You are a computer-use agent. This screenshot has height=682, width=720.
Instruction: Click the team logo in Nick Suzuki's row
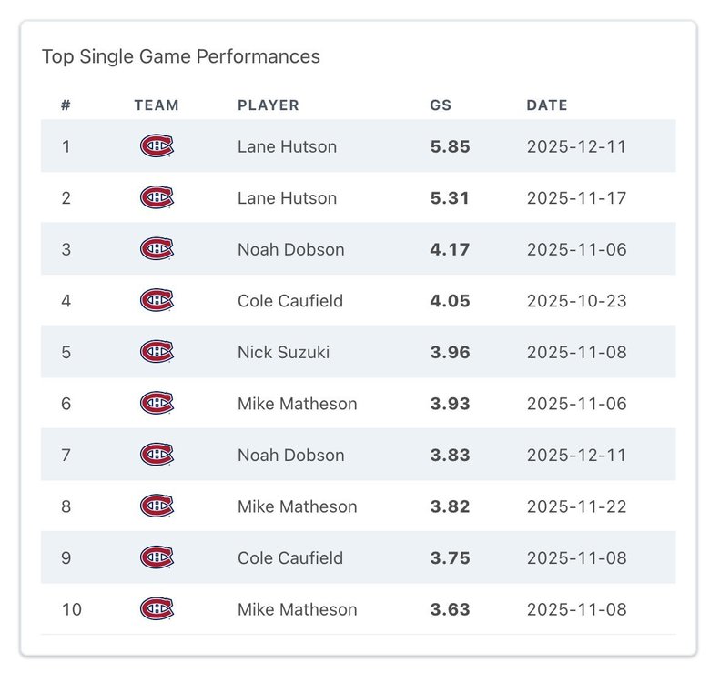[x=157, y=352]
